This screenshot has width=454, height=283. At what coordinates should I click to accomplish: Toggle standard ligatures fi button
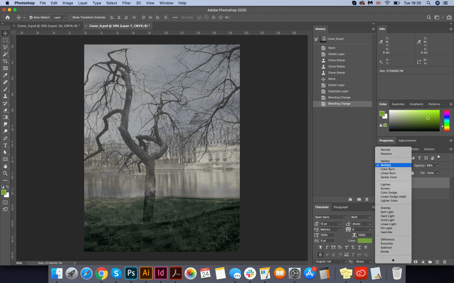321,255
